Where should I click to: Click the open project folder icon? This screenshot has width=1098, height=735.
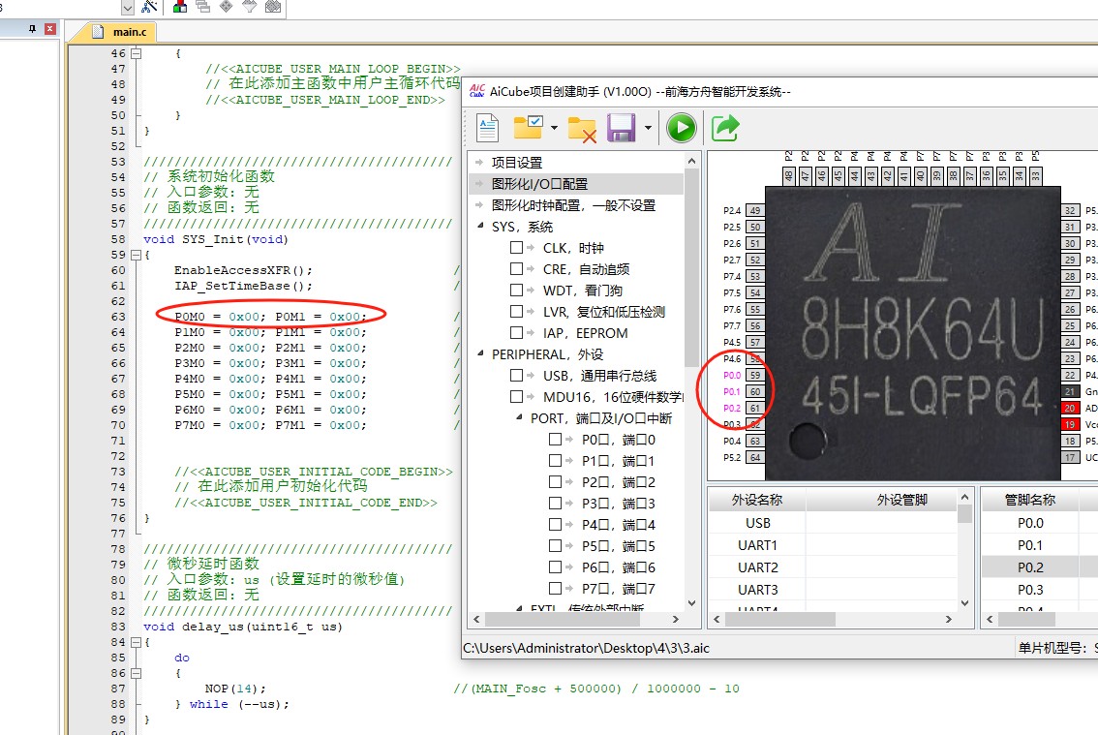[528, 128]
